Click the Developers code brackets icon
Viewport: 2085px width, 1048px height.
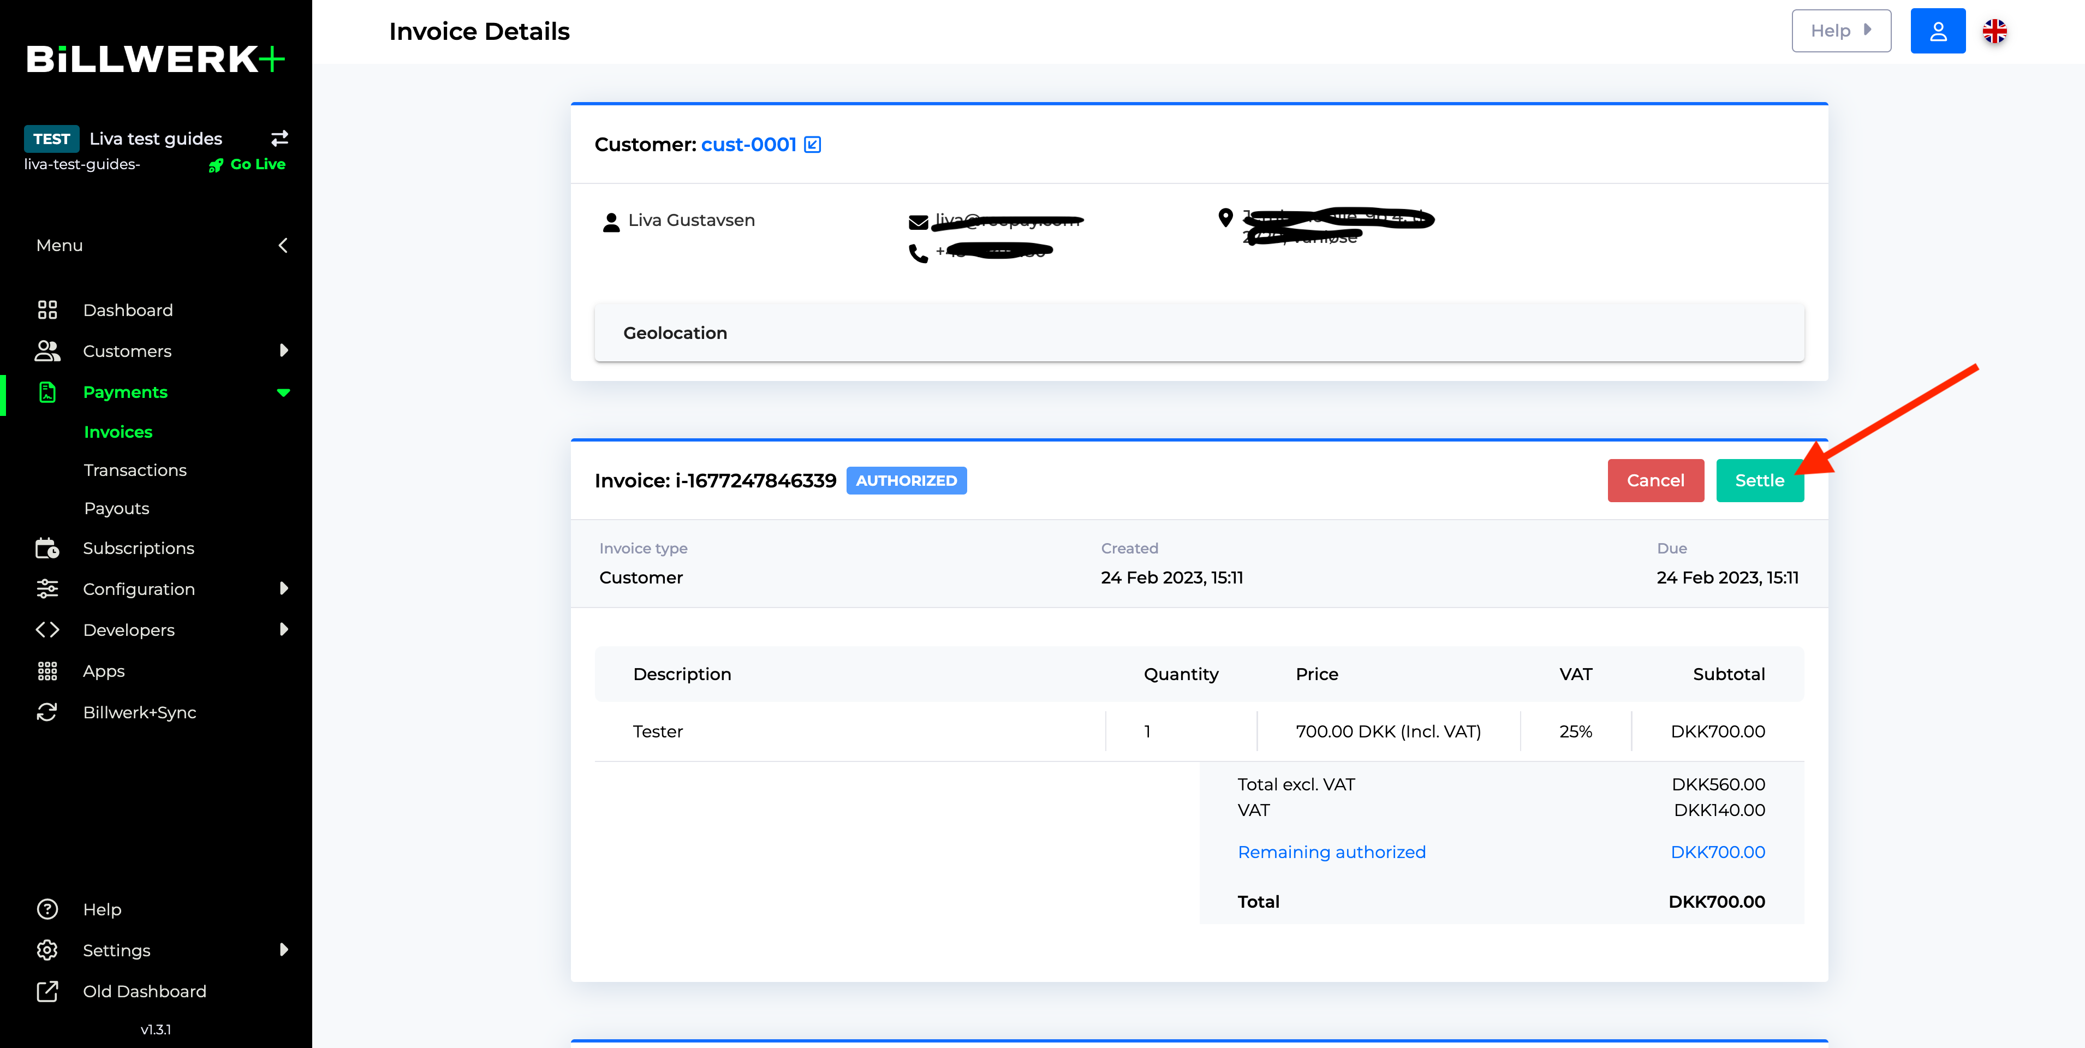[47, 629]
